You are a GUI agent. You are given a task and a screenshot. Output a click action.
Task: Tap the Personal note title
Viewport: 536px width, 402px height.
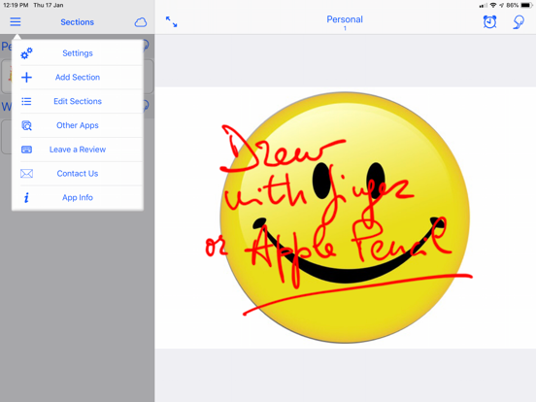[x=345, y=19]
